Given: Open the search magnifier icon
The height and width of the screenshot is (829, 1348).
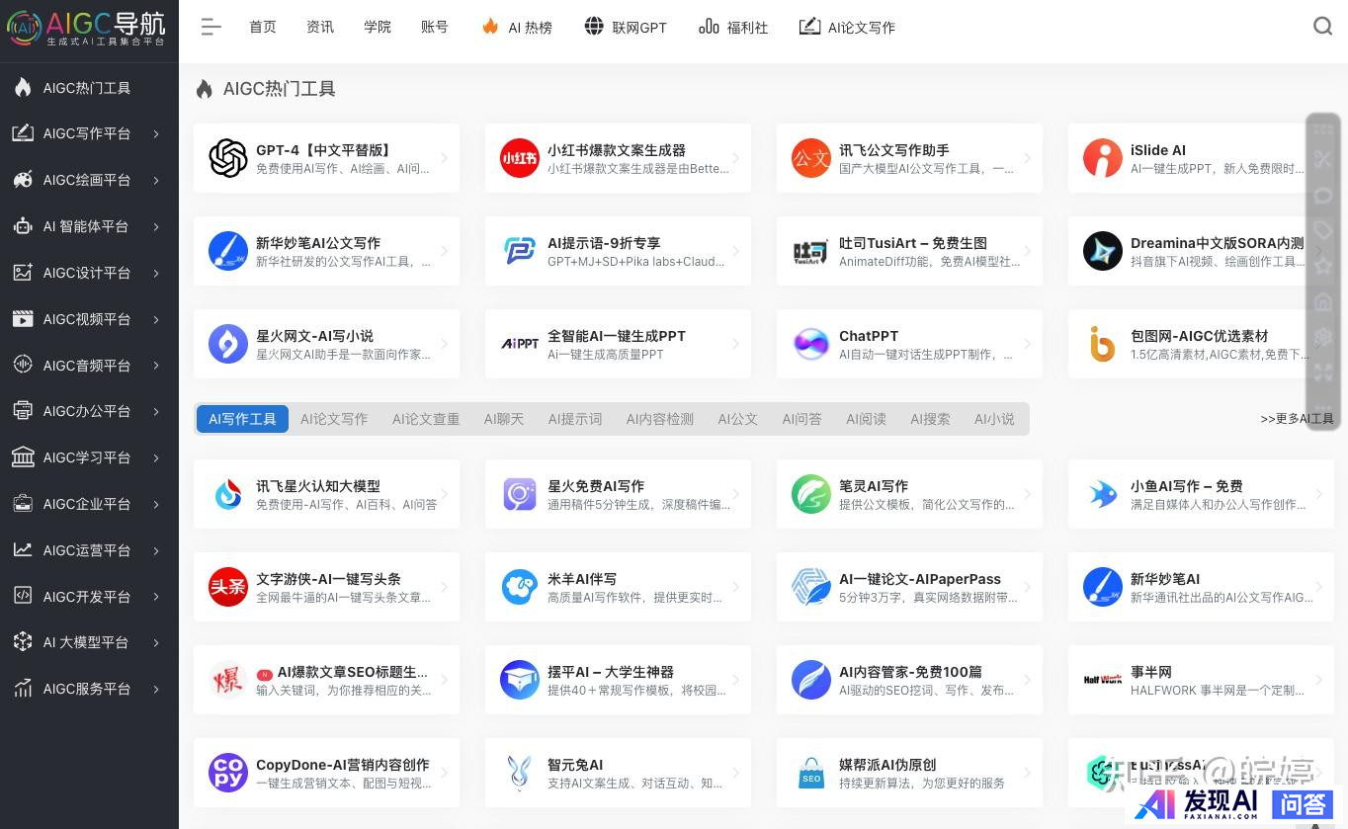Looking at the screenshot, I should 1322,27.
